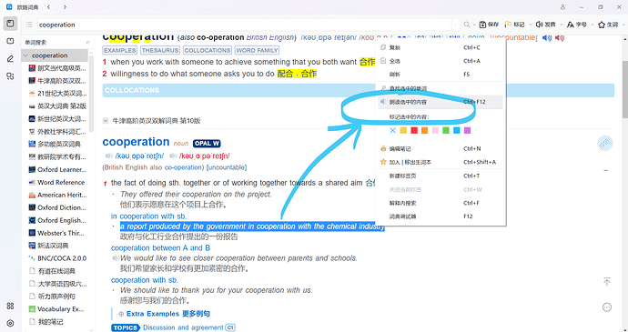The image size is (628, 332).
Task: Pick the red highlight swatch
Action: 414,131
